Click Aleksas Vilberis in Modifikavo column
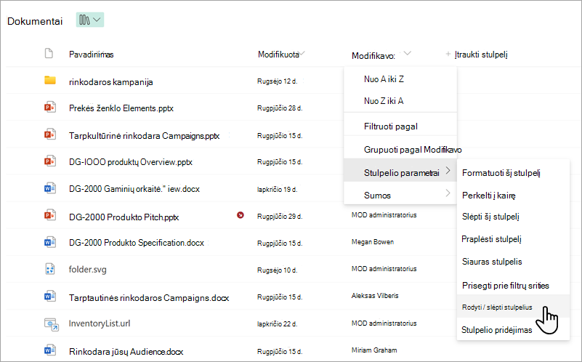The image size is (582, 362). tap(375, 296)
